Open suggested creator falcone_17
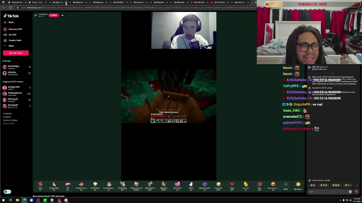 tap(16, 100)
